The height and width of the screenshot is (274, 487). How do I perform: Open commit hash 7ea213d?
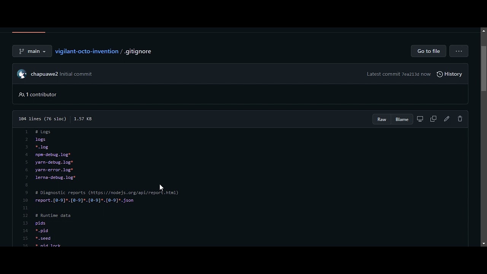(x=410, y=74)
